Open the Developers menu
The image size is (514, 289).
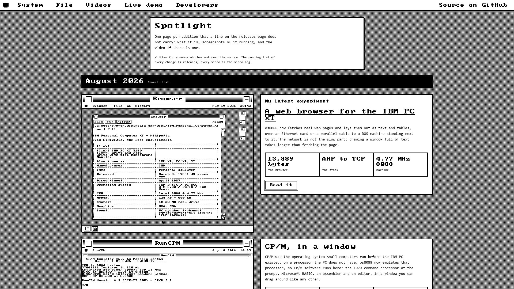[x=197, y=5]
